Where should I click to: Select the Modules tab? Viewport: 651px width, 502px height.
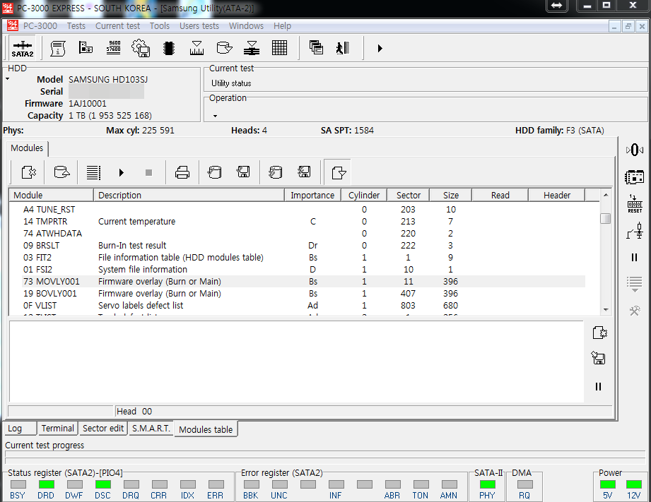tap(27, 148)
